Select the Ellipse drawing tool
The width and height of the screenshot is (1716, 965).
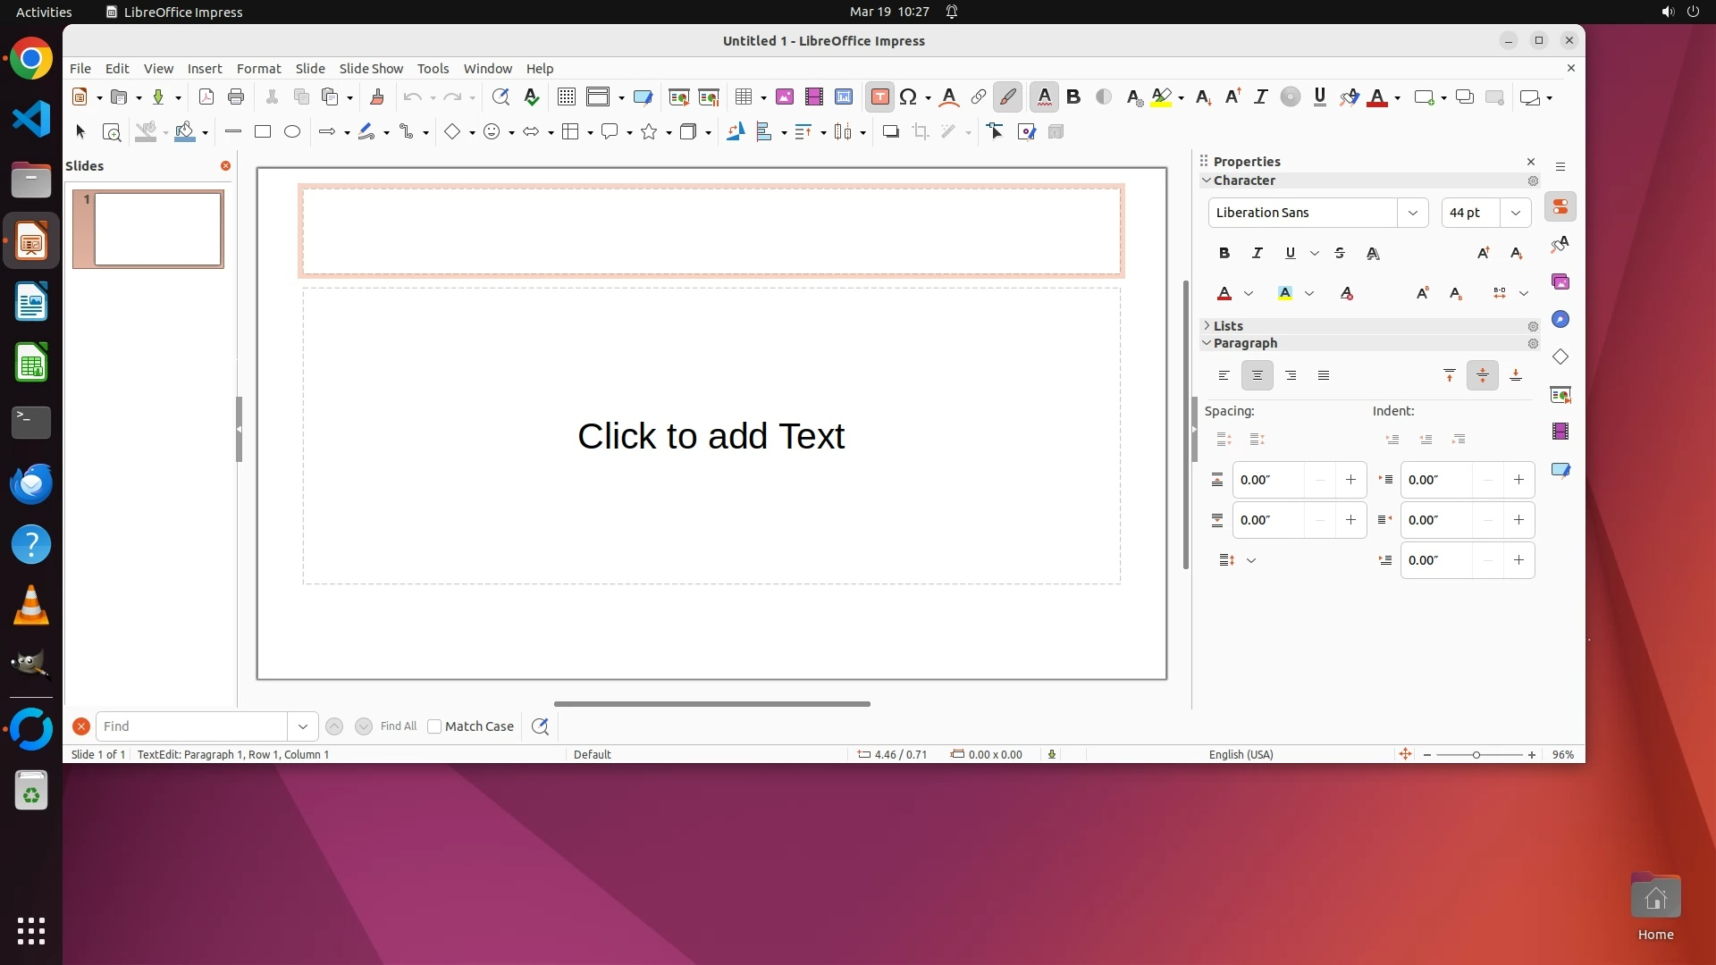click(x=292, y=132)
